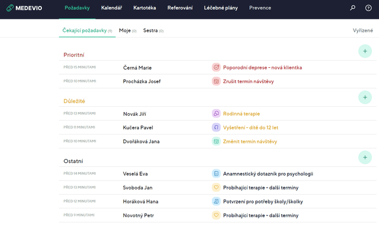Click the Rodinná terapie request icon
Viewport: 379px width, 236px height.
tap(216, 113)
